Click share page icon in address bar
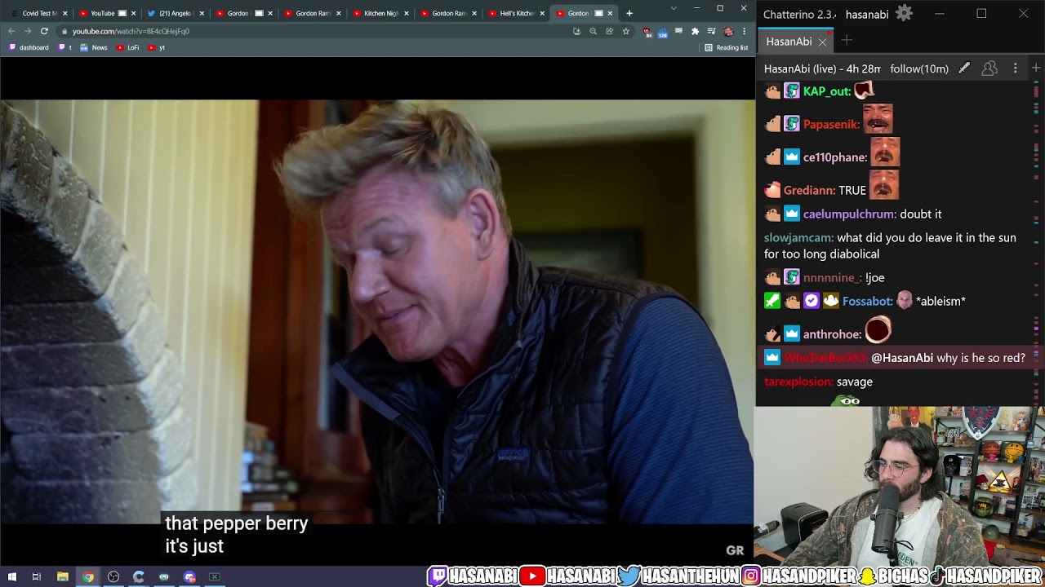The width and height of the screenshot is (1045, 587). point(609,31)
